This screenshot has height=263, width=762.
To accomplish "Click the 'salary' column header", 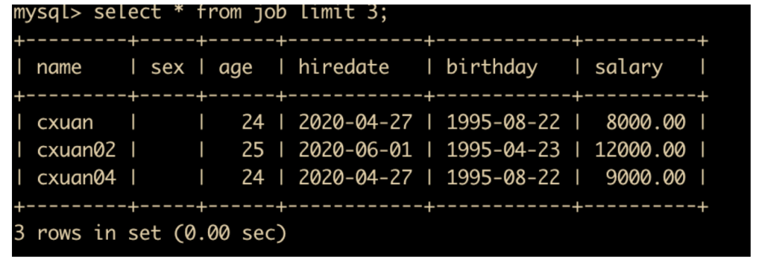I will [x=629, y=68].
